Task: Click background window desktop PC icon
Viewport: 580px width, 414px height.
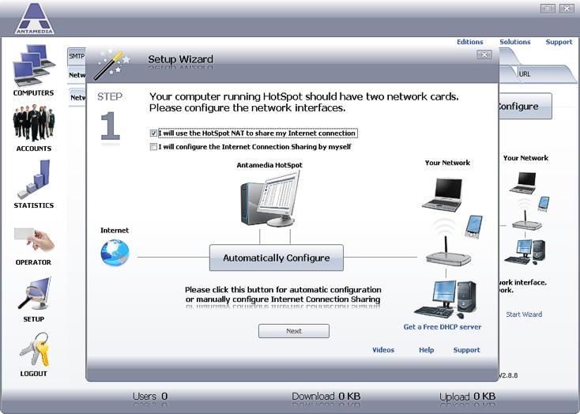Action: [525, 251]
